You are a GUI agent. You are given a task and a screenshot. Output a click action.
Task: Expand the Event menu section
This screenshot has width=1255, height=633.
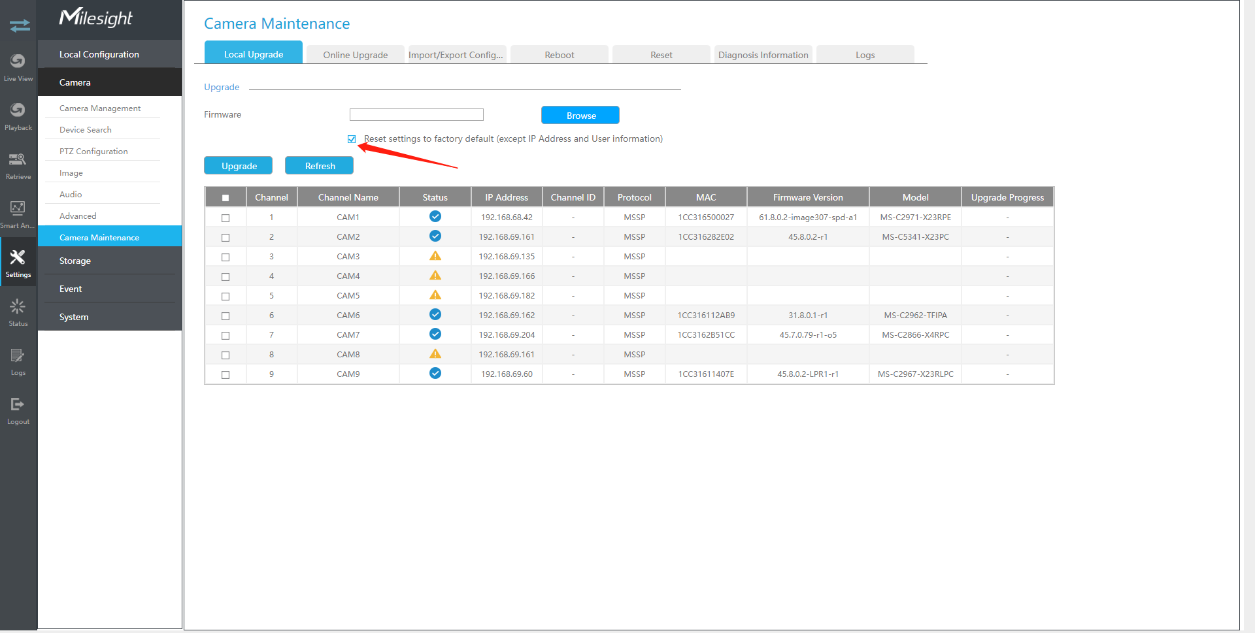point(109,289)
